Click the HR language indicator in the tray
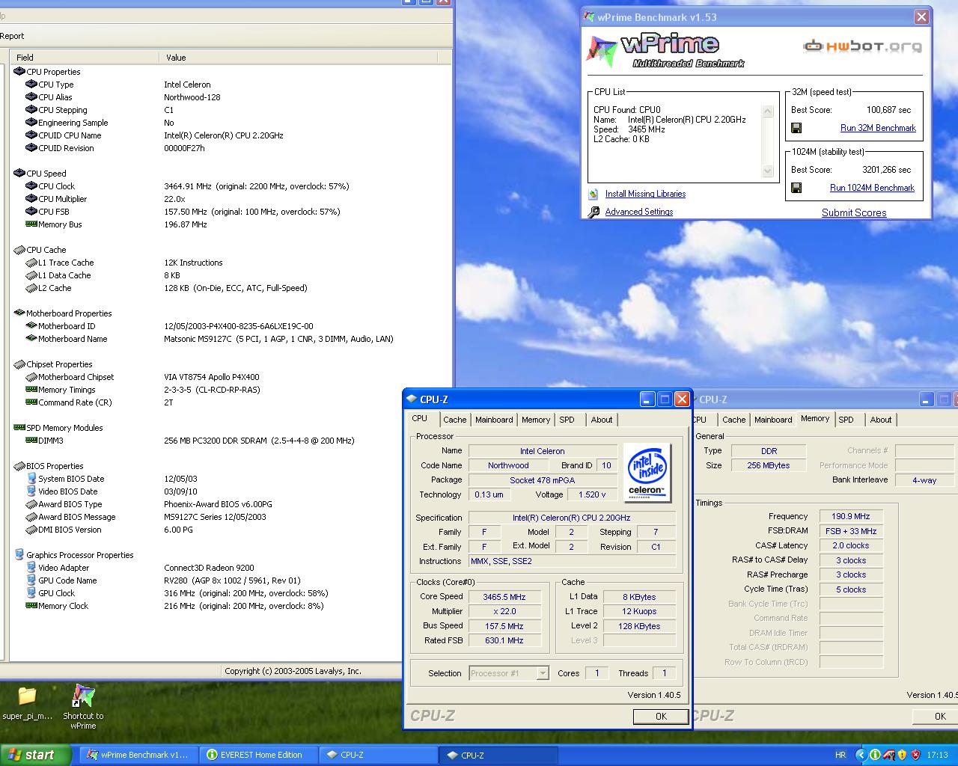The height and width of the screenshot is (766, 958). [x=840, y=756]
